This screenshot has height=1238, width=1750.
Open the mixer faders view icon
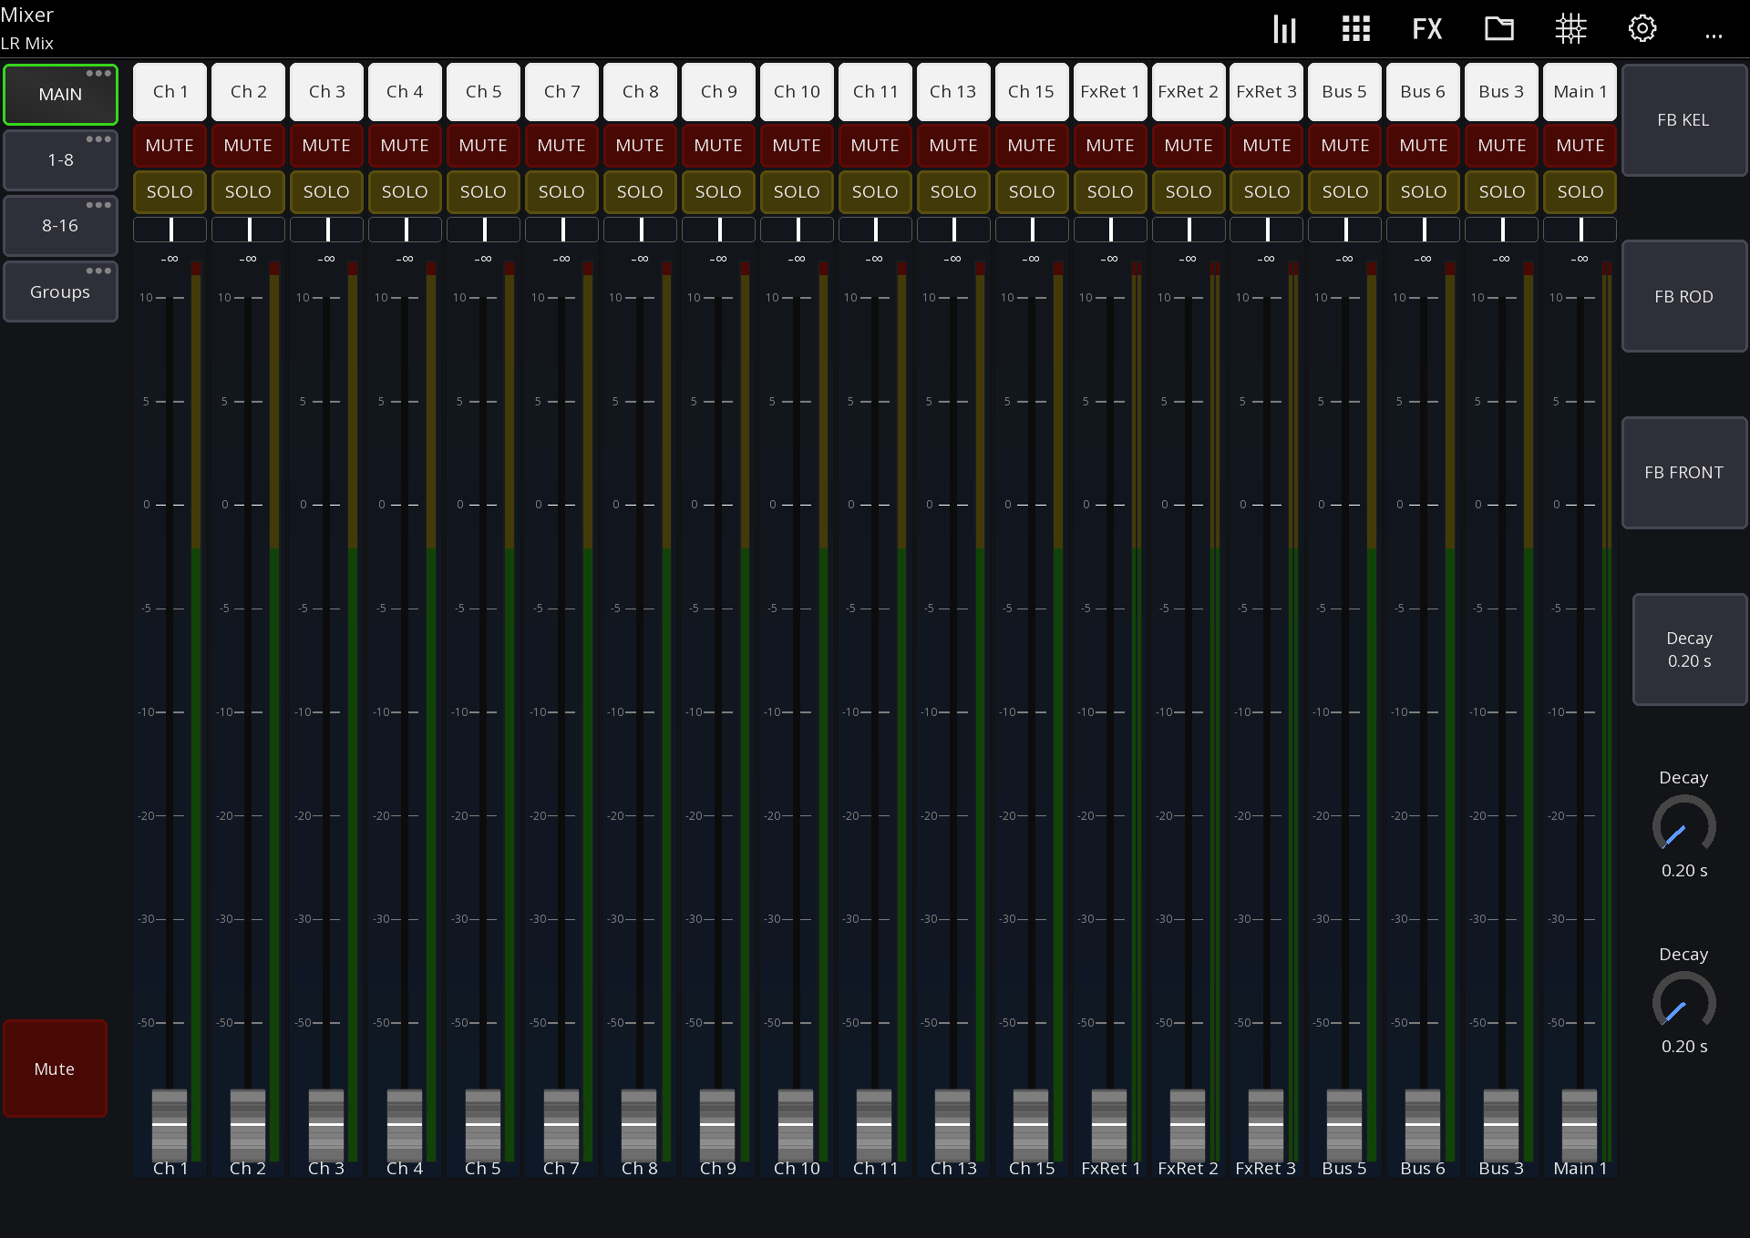[1284, 29]
